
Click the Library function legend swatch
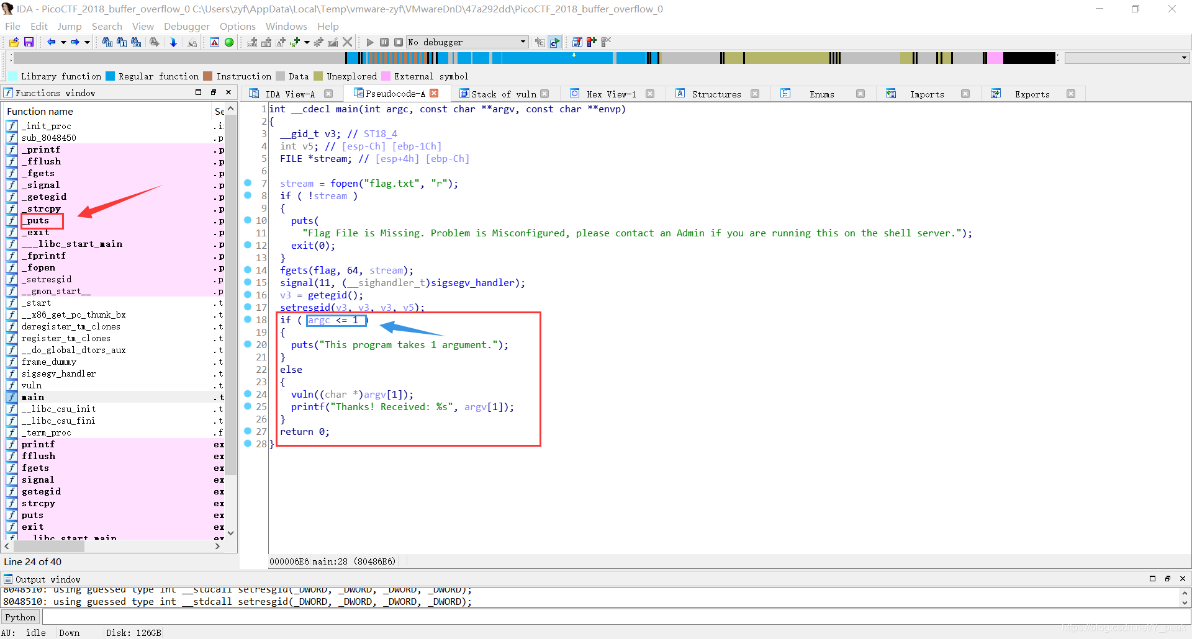tap(12, 76)
